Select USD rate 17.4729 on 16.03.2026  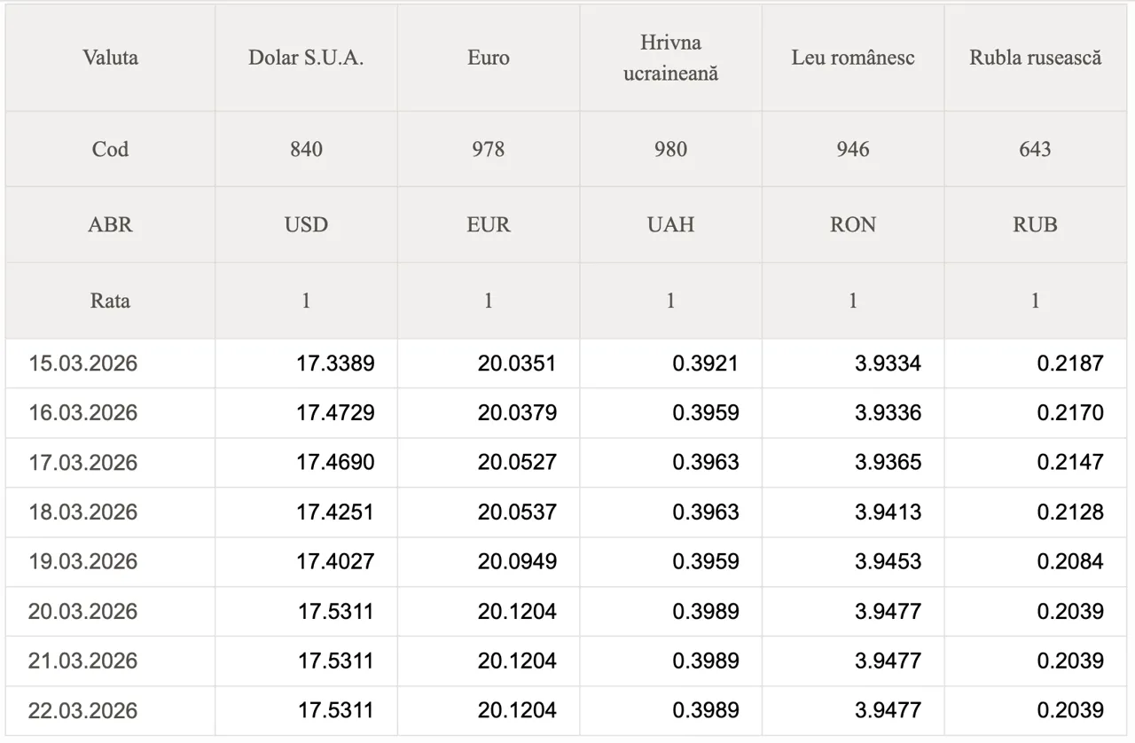coord(335,413)
